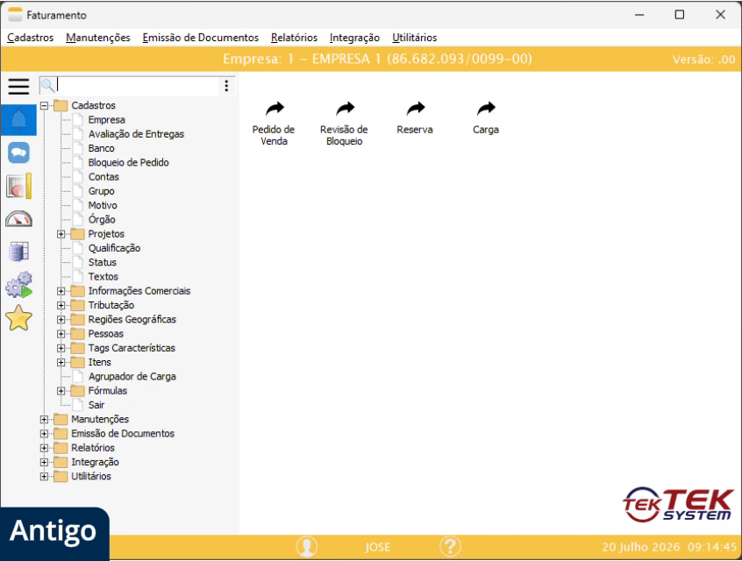Expand Informações Comerciais folder
Screen dimensions: 742x561
[61, 291]
